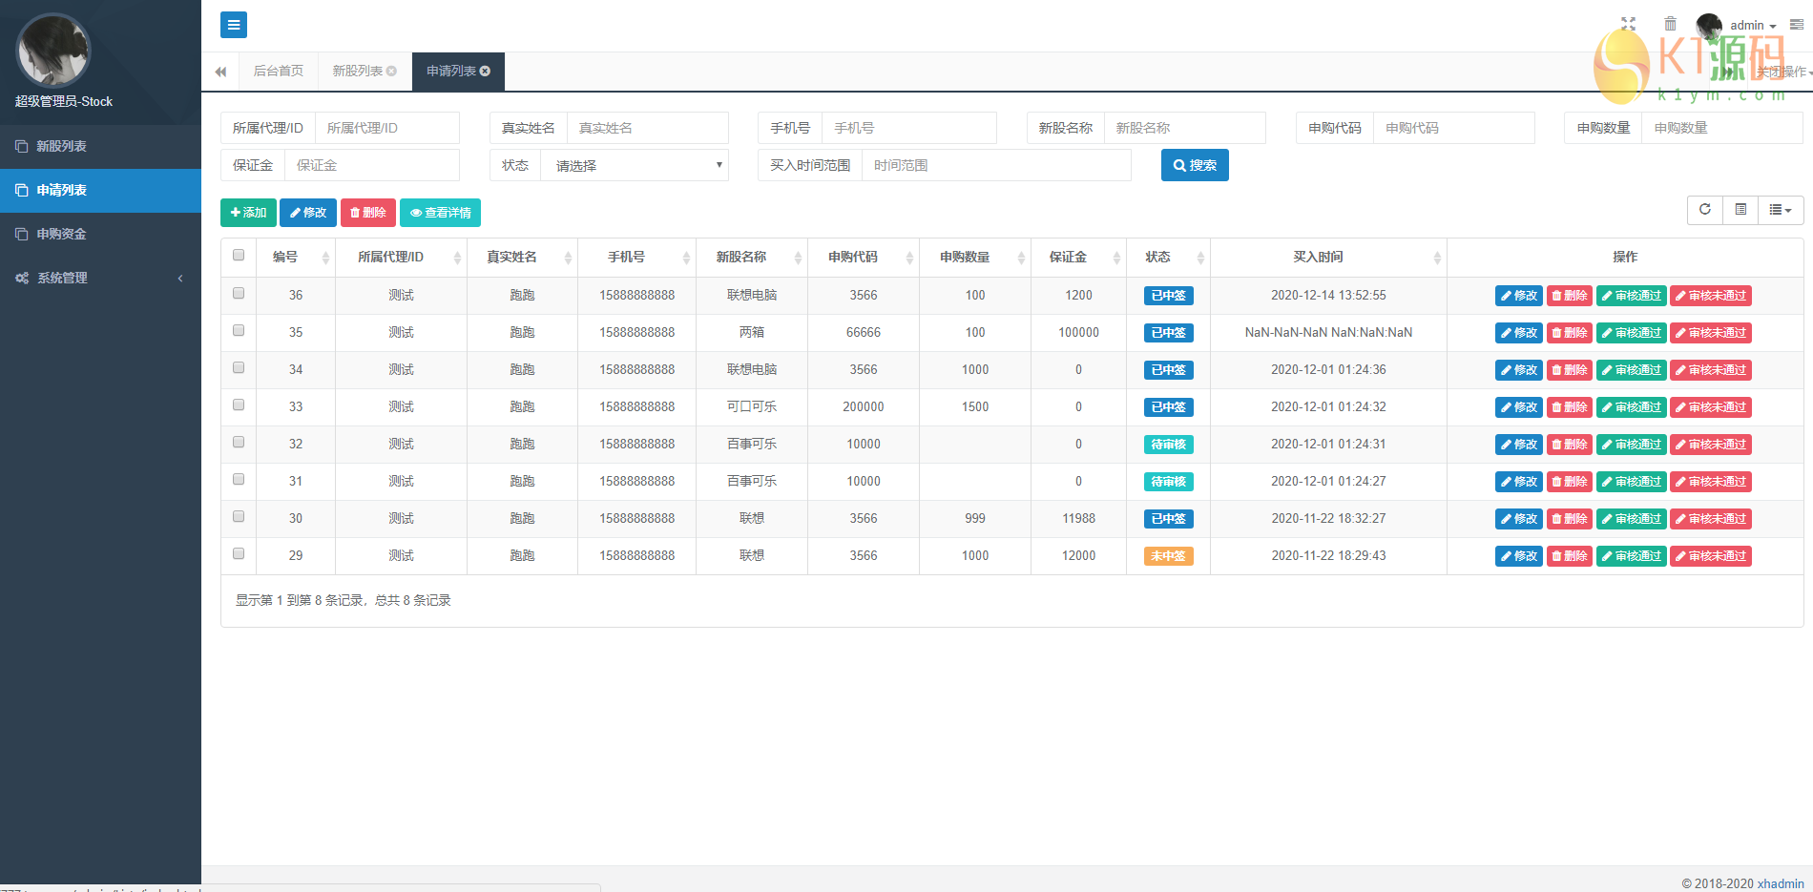Click the 手机号 search input field
The height and width of the screenshot is (892, 1813).
click(908, 128)
